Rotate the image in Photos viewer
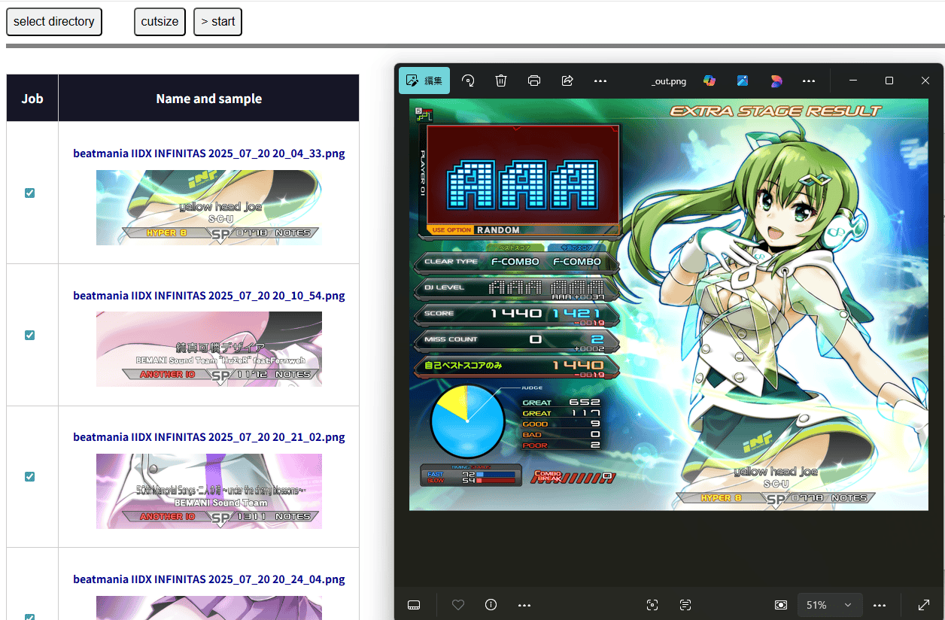945x620 pixels. click(x=468, y=81)
